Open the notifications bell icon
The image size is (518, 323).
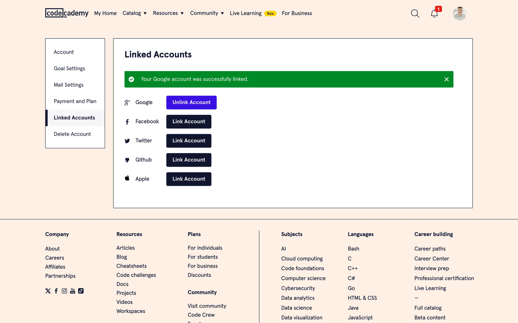pos(434,13)
